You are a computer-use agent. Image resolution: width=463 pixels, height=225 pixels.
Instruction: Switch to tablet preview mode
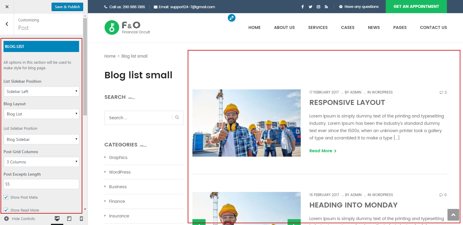69,219
